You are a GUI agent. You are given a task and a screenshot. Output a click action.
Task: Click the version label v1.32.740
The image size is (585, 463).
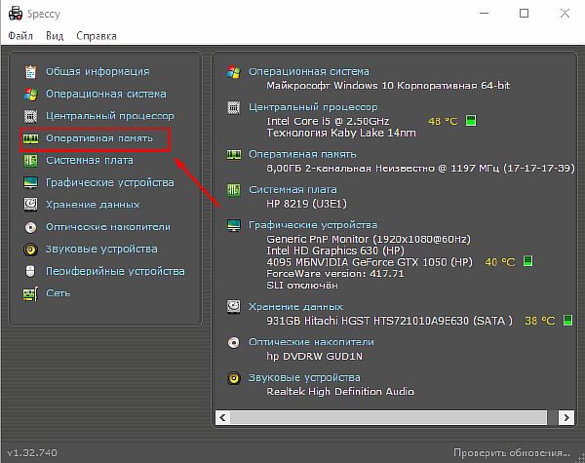click(32, 453)
